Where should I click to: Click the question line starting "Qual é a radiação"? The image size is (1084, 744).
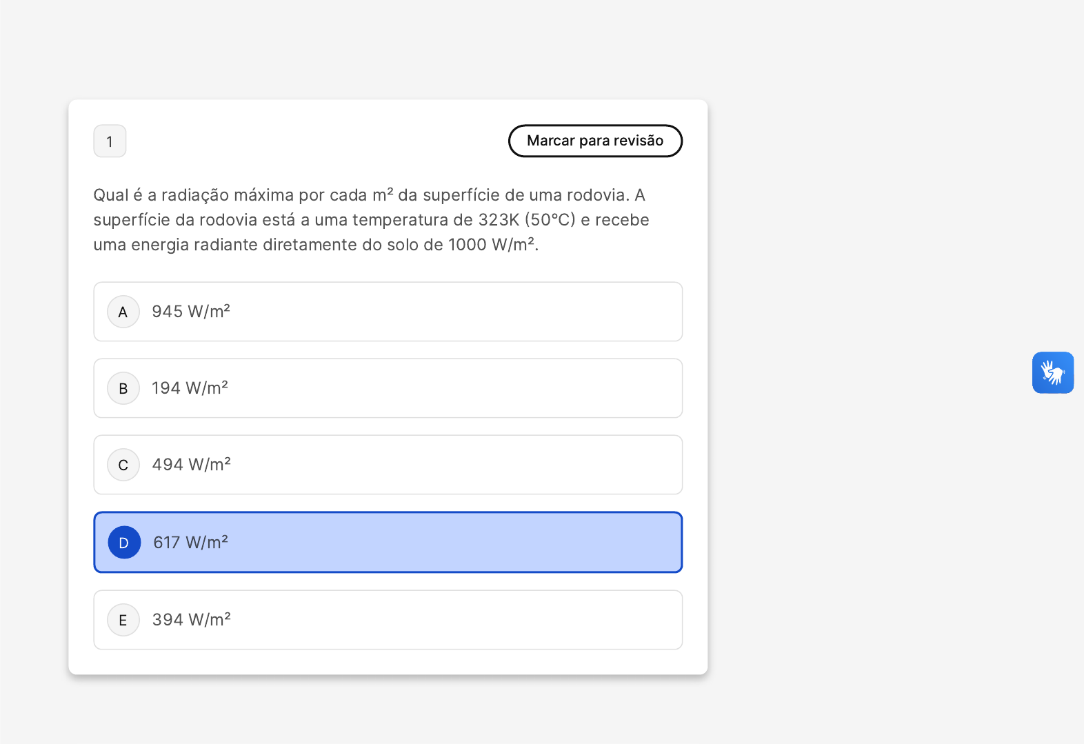[369, 195]
